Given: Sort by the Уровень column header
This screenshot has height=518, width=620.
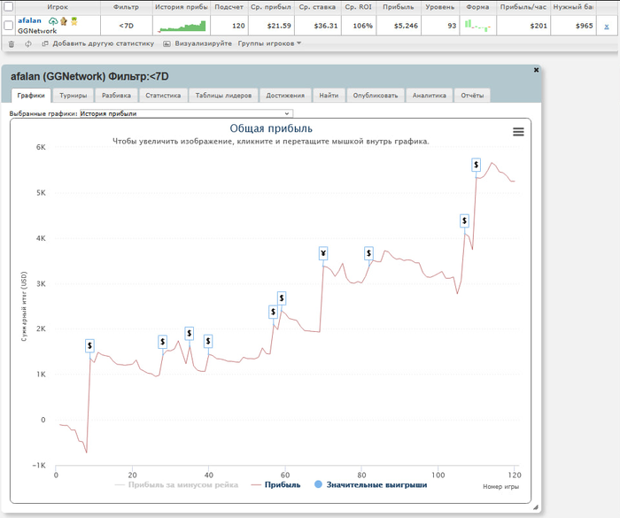Looking at the screenshot, I should 439,7.
